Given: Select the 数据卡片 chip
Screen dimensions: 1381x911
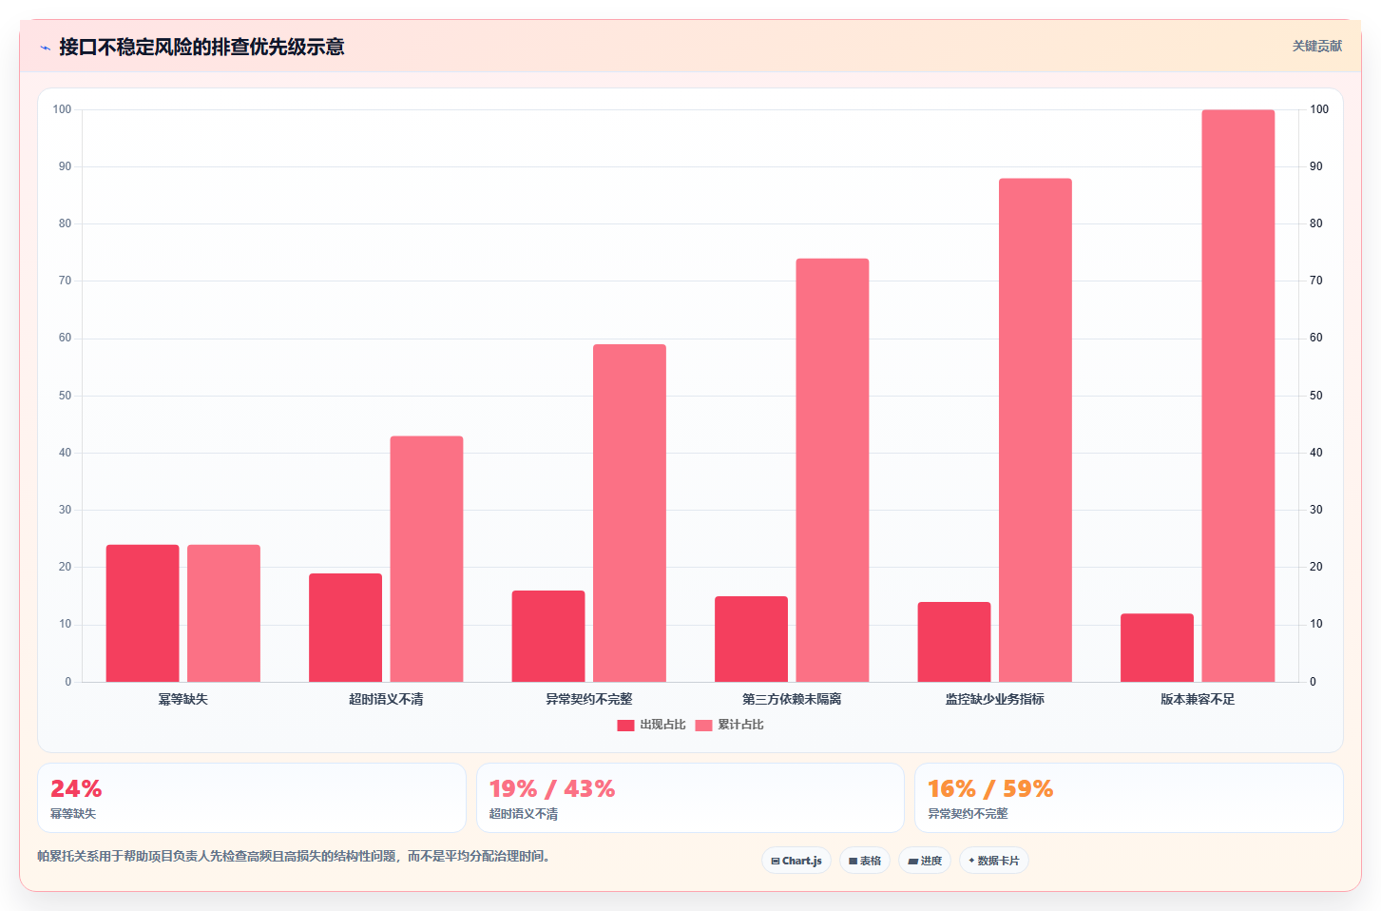Looking at the screenshot, I should pos(994,861).
